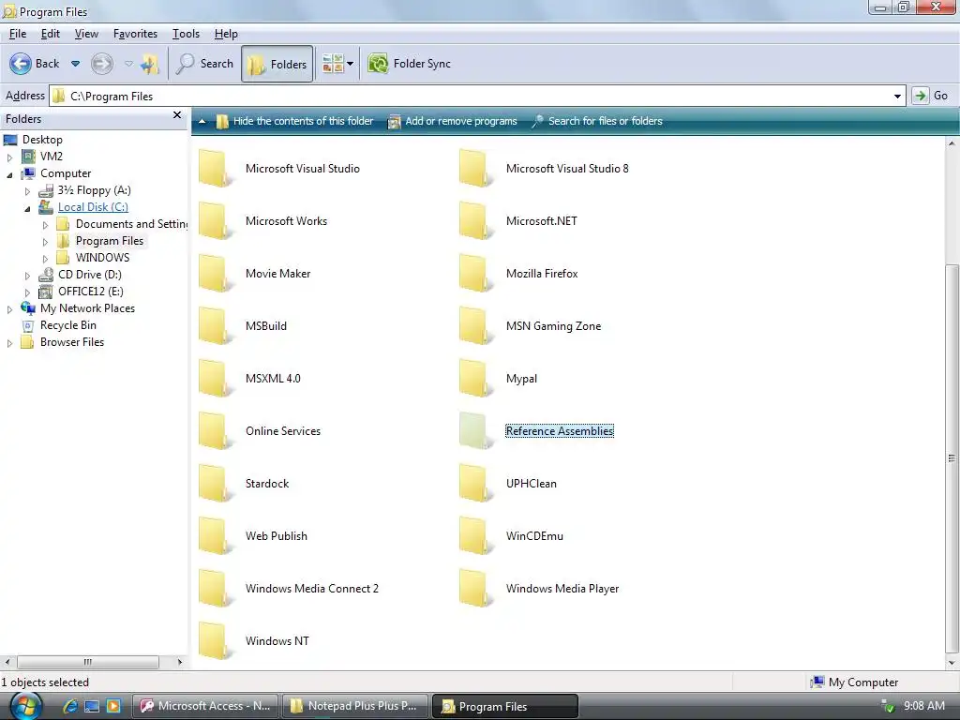Image resolution: width=960 pixels, height=720 pixels.
Task: Select the Web Publish folder icon
Action: coord(215,535)
